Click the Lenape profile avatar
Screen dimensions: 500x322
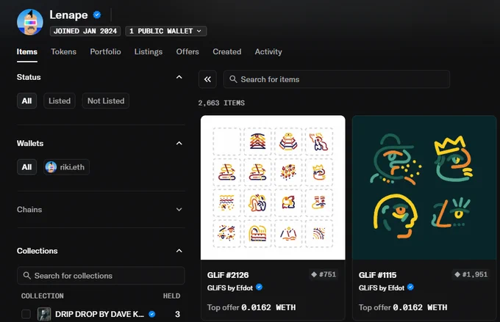[x=30, y=22]
